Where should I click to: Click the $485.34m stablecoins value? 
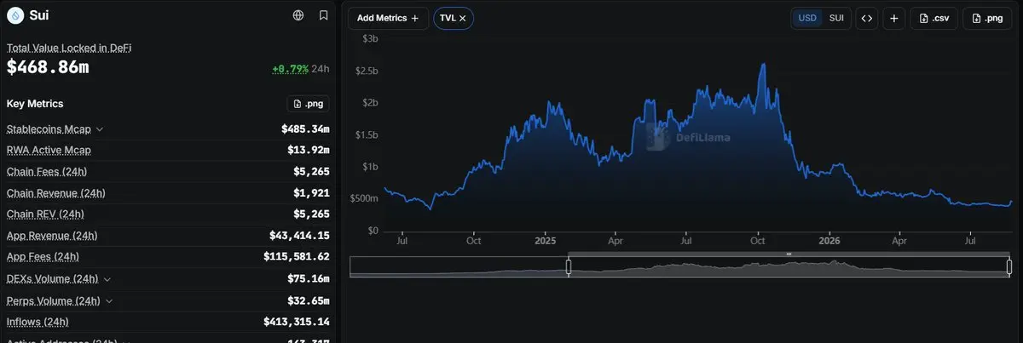point(305,129)
